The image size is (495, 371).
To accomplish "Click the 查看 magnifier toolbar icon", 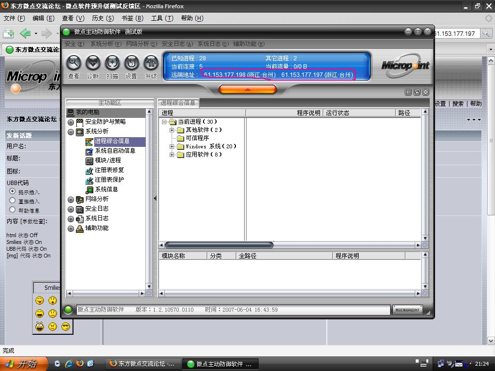I will (73, 63).
